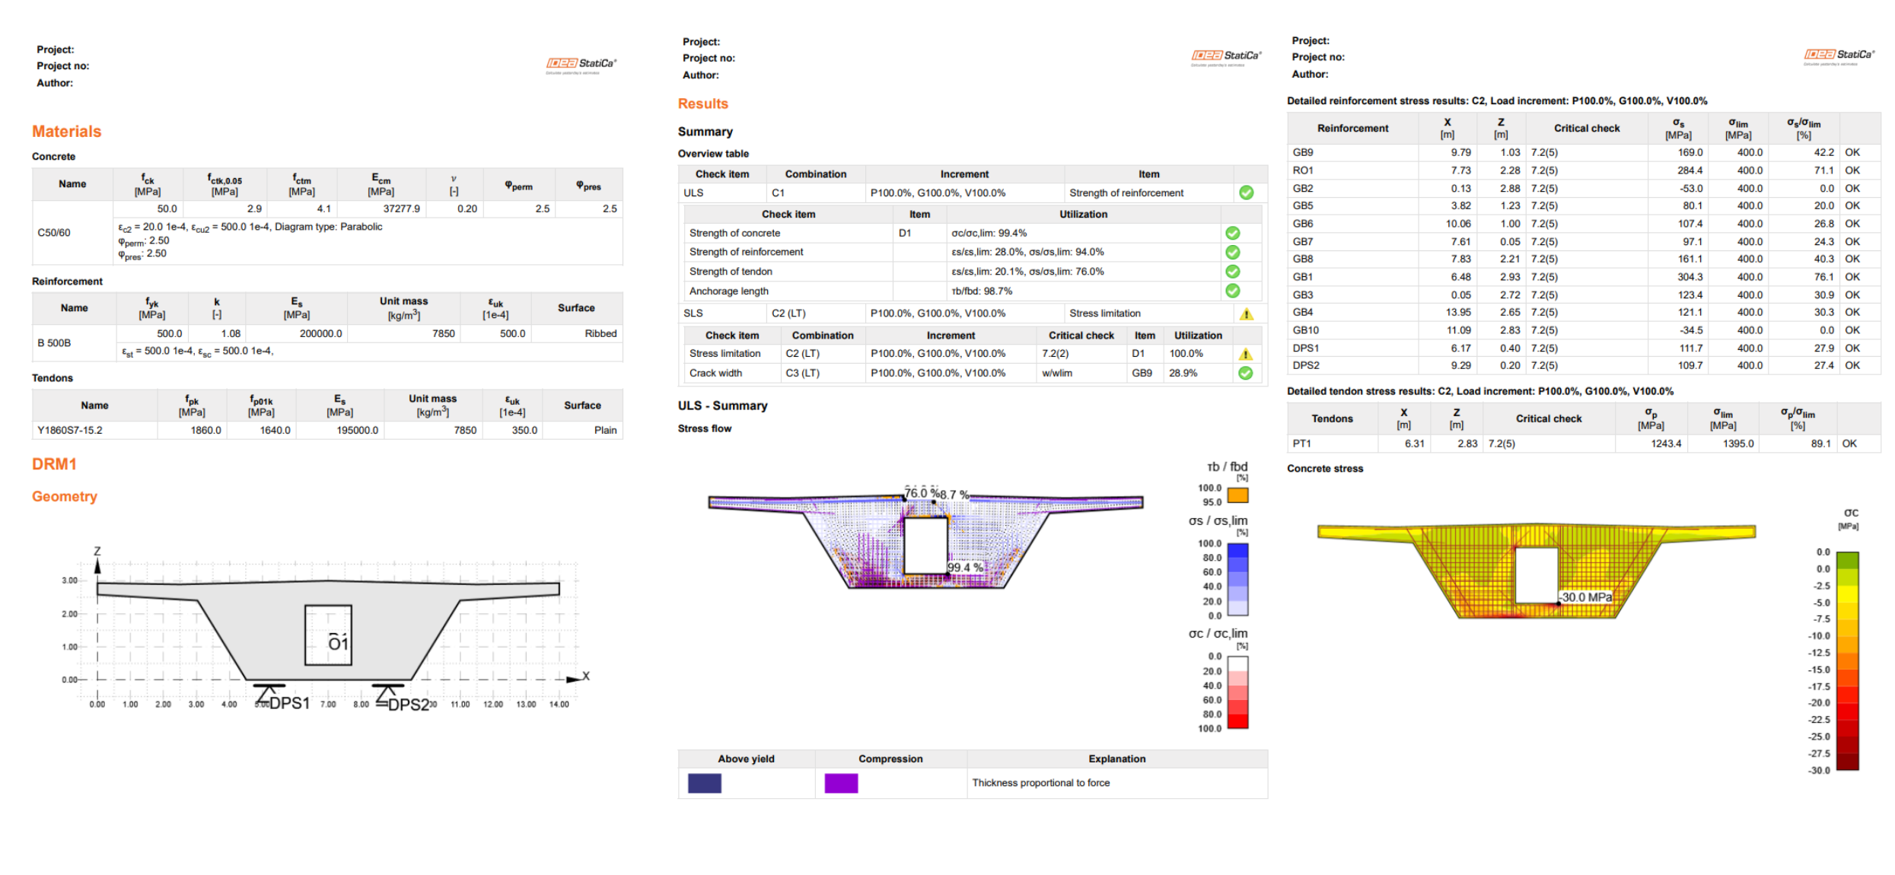1895x875 pixels.
Task: Click the purple Compression legend swatch
Action: click(840, 783)
